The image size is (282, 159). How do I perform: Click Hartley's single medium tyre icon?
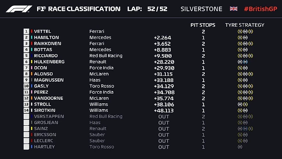click(x=240, y=147)
